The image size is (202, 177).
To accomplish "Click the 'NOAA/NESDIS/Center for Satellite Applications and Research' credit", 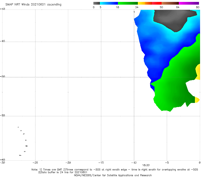I will 113,175.
